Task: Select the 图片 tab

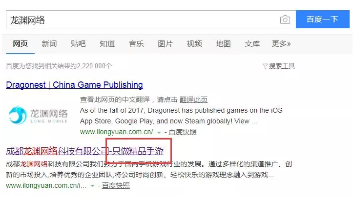Action: (x=165, y=43)
